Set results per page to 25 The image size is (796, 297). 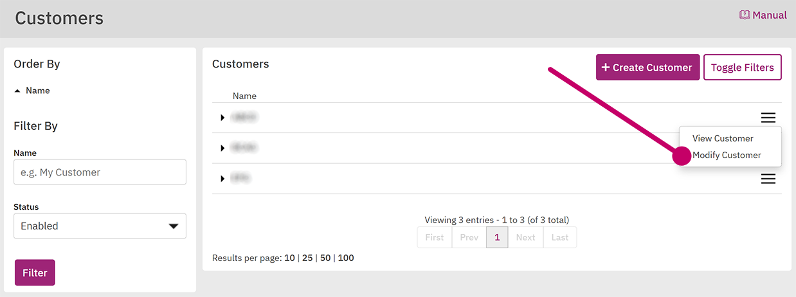click(307, 258)
